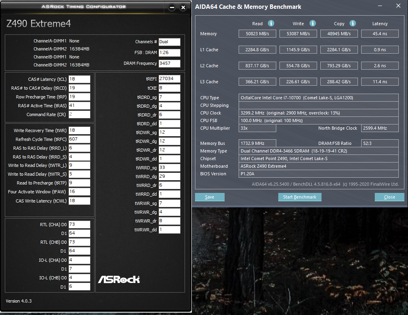Click the IO-L (CHB) D0 field
408x315 pixels.
tap(79, 278)
